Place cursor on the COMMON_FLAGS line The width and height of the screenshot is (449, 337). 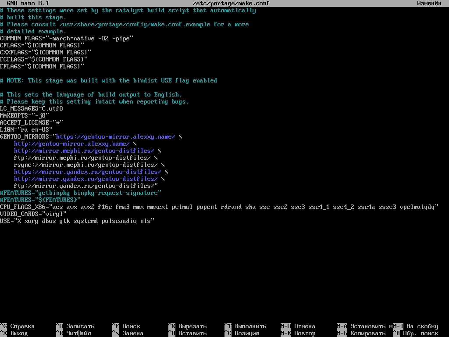pyautogui.click(x=67, y=39)
